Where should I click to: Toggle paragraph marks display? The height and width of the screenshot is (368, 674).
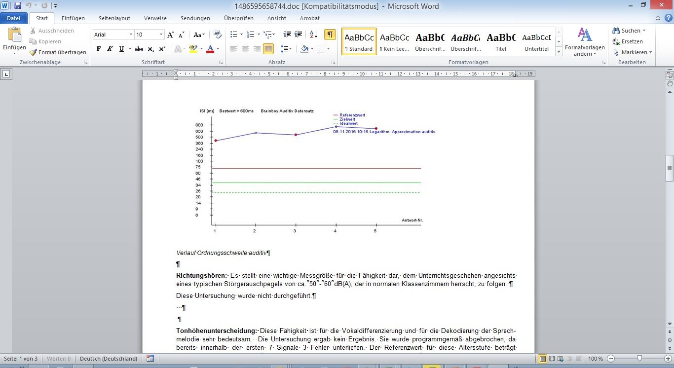[330, 35]
